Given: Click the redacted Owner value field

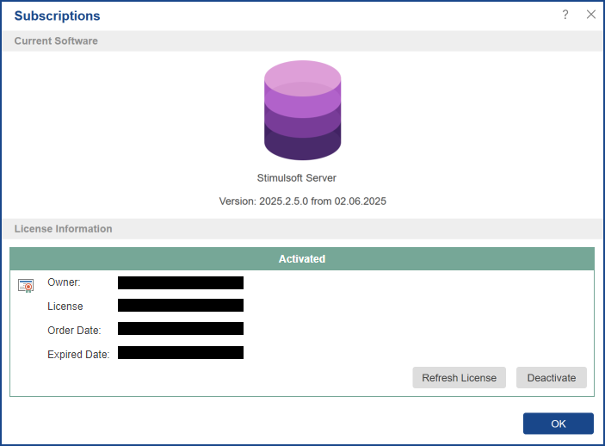Looking at the screenshot, I should 181,282.
